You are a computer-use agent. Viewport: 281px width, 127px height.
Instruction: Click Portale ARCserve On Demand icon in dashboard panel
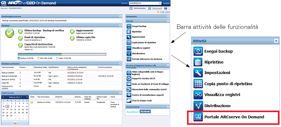coord(129,59)
